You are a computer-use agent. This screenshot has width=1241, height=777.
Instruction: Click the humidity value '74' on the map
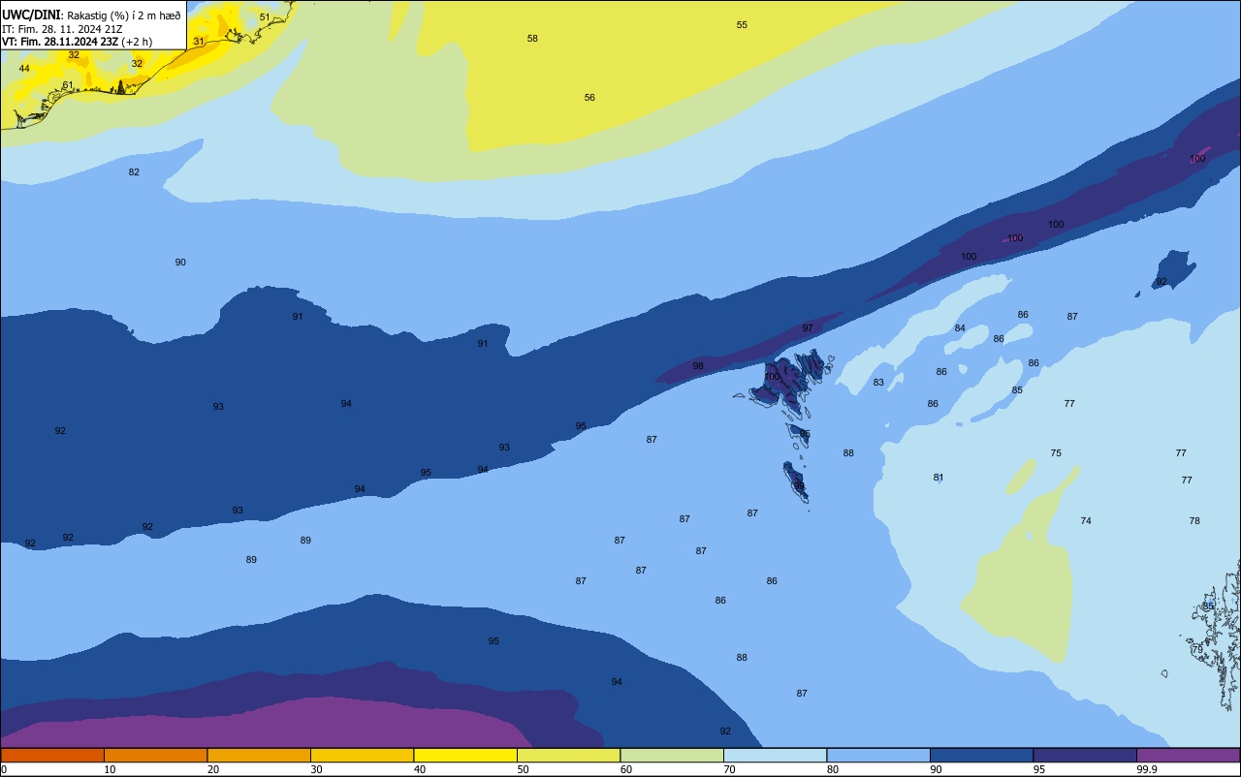pos(1086,521)
